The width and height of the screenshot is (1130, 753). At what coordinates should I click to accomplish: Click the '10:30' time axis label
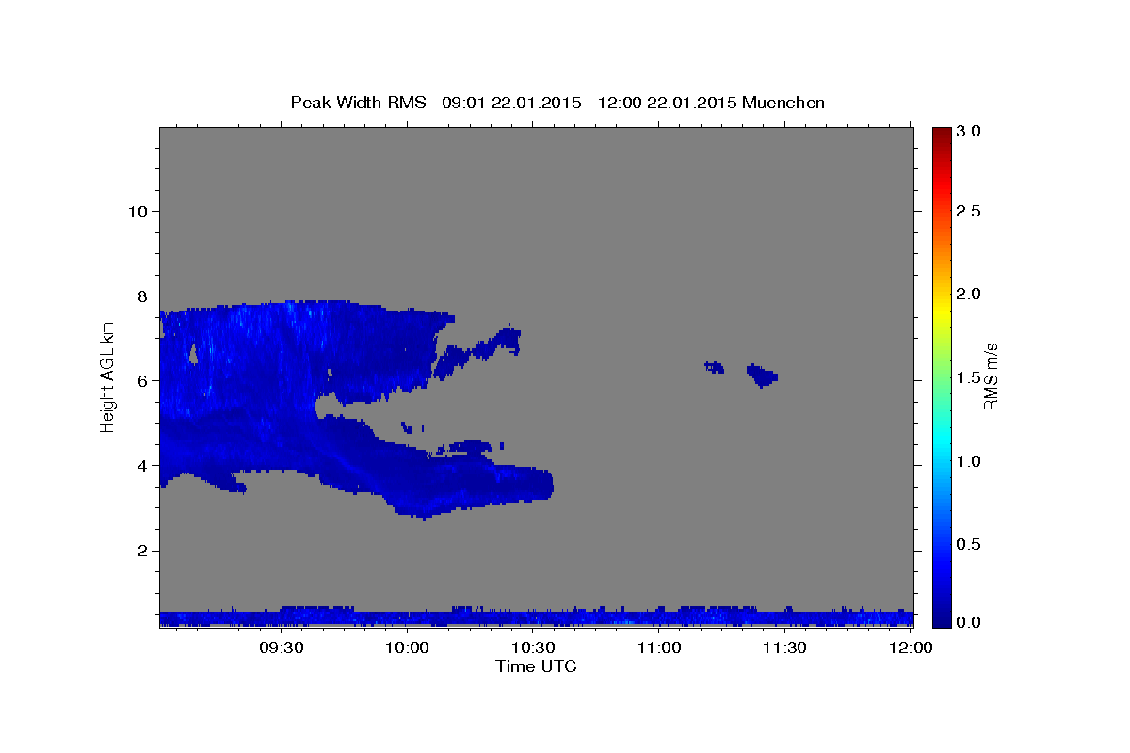533,648
